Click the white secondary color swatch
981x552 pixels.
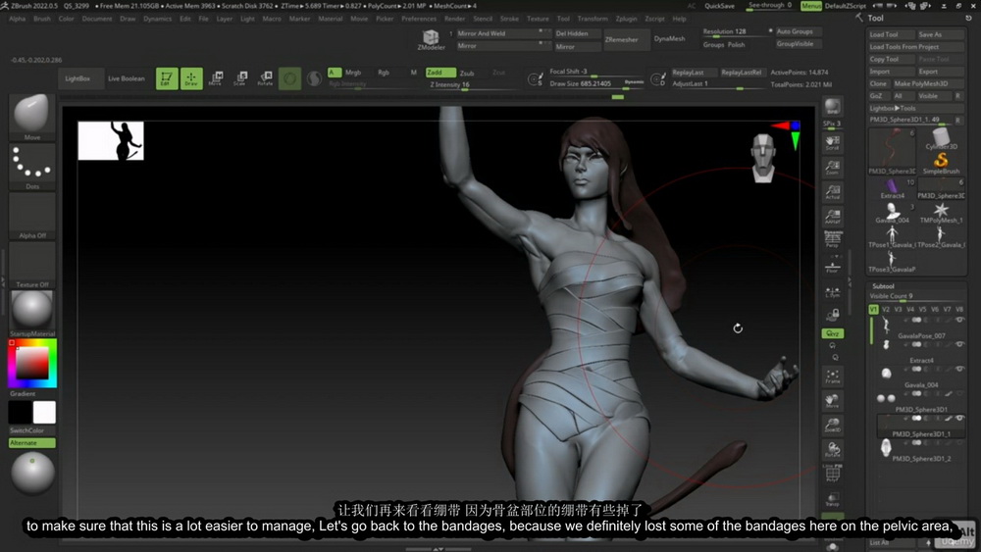44,413
